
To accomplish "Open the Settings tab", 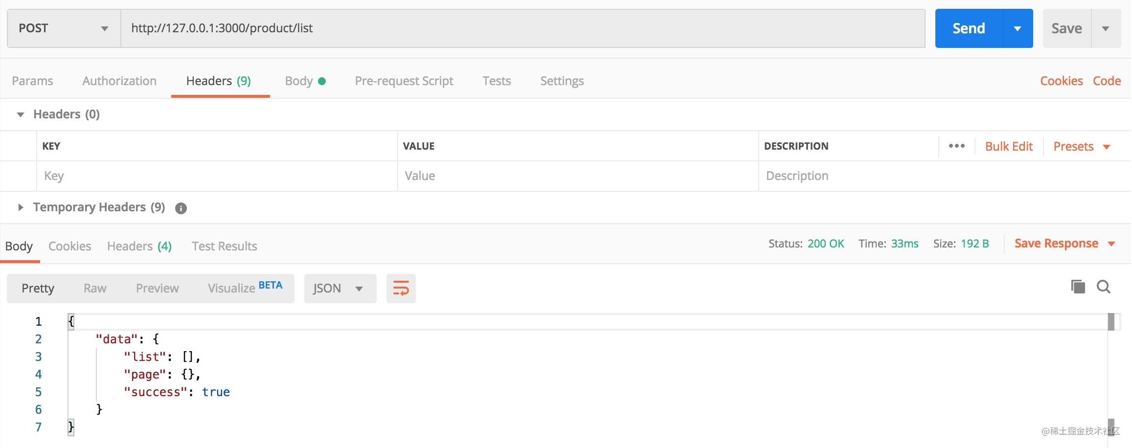I will (562, 81).
